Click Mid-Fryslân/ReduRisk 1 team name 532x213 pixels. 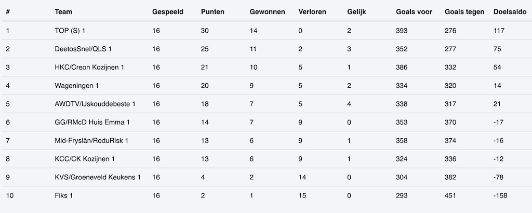[91, 141]
